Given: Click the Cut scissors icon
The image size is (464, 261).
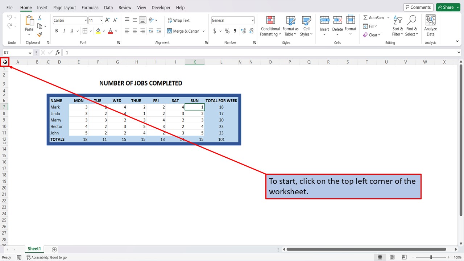Looking at the screenshot, I should 40,18.
